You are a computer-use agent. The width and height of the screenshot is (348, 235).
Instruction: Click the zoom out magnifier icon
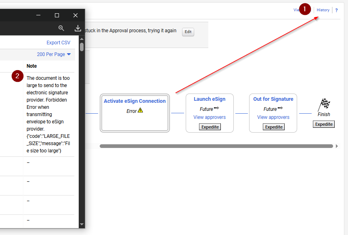tap(61, 28)
